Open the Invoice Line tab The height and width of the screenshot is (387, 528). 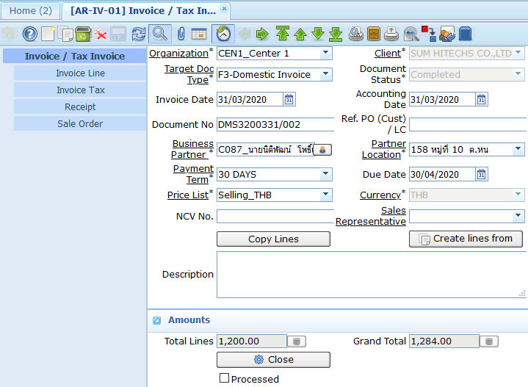point(80,73)
